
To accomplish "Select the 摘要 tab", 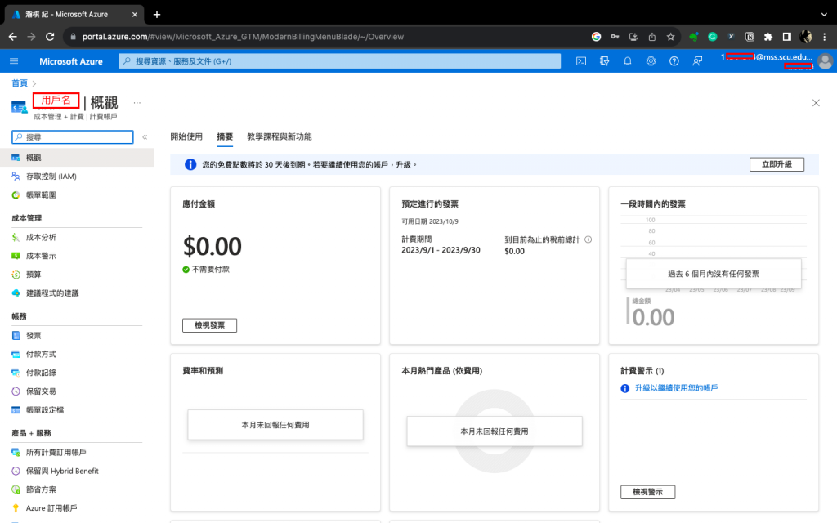I will point(225,136).
